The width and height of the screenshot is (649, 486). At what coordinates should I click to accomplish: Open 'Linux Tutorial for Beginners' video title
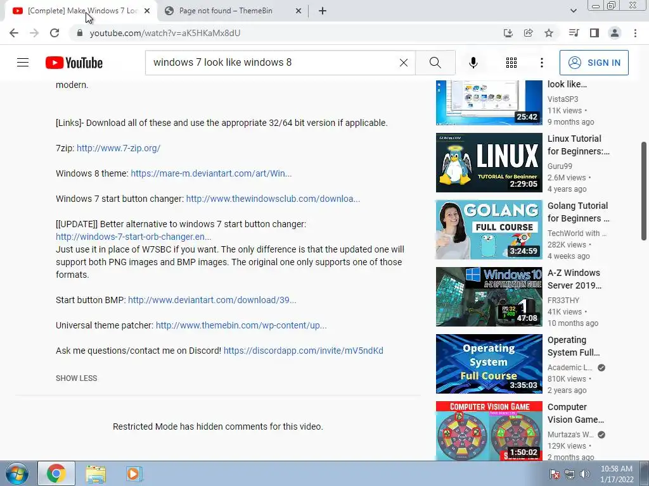578,145
